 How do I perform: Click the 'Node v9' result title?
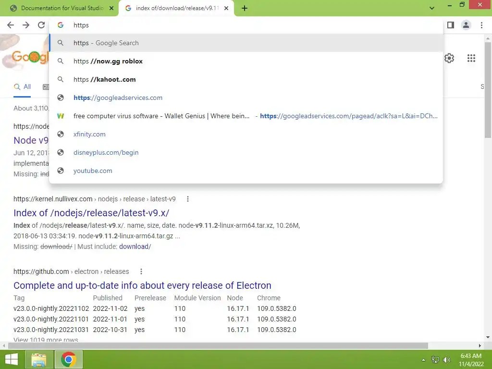pyautogui.click(x=31, y=140)
